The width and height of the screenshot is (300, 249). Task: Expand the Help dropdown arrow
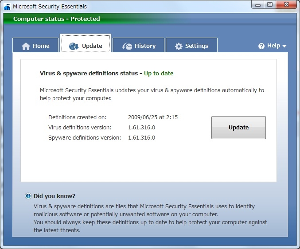[284, 46]
